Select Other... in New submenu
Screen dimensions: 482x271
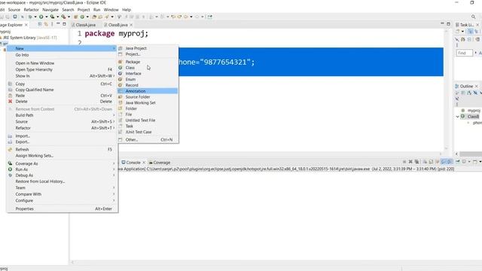click(148, 139)
